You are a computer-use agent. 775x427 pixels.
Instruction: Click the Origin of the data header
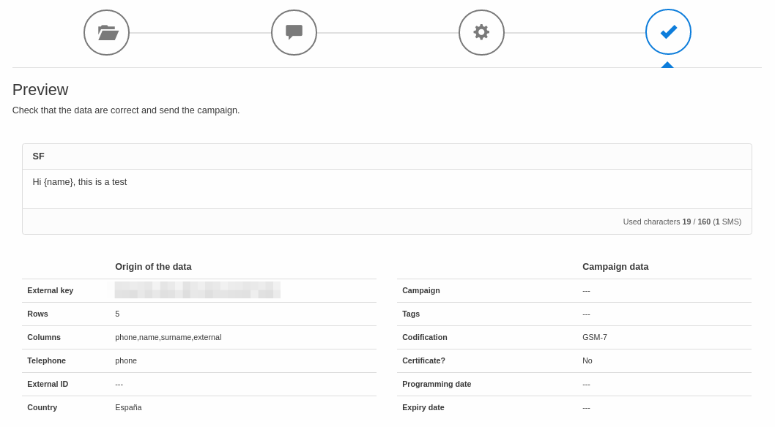(153, 267)
